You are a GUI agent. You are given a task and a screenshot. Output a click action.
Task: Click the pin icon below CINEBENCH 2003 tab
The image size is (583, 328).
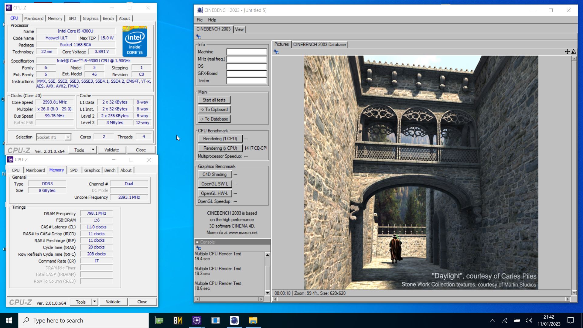pos(198,36)
